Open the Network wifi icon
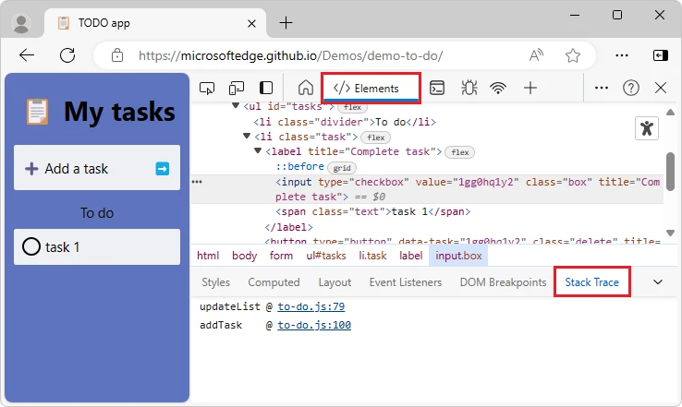 click(498, 89)
